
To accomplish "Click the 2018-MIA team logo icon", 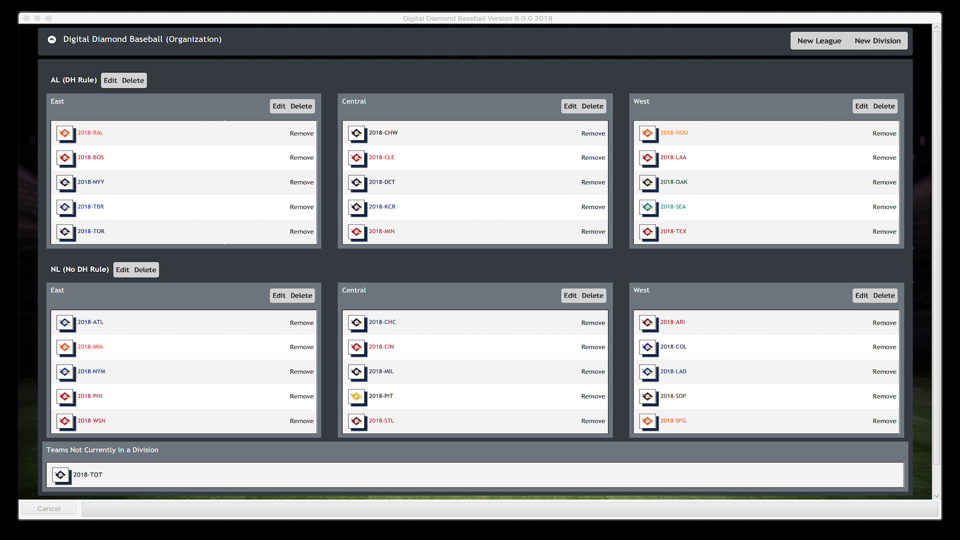I will tap(65, 347).
